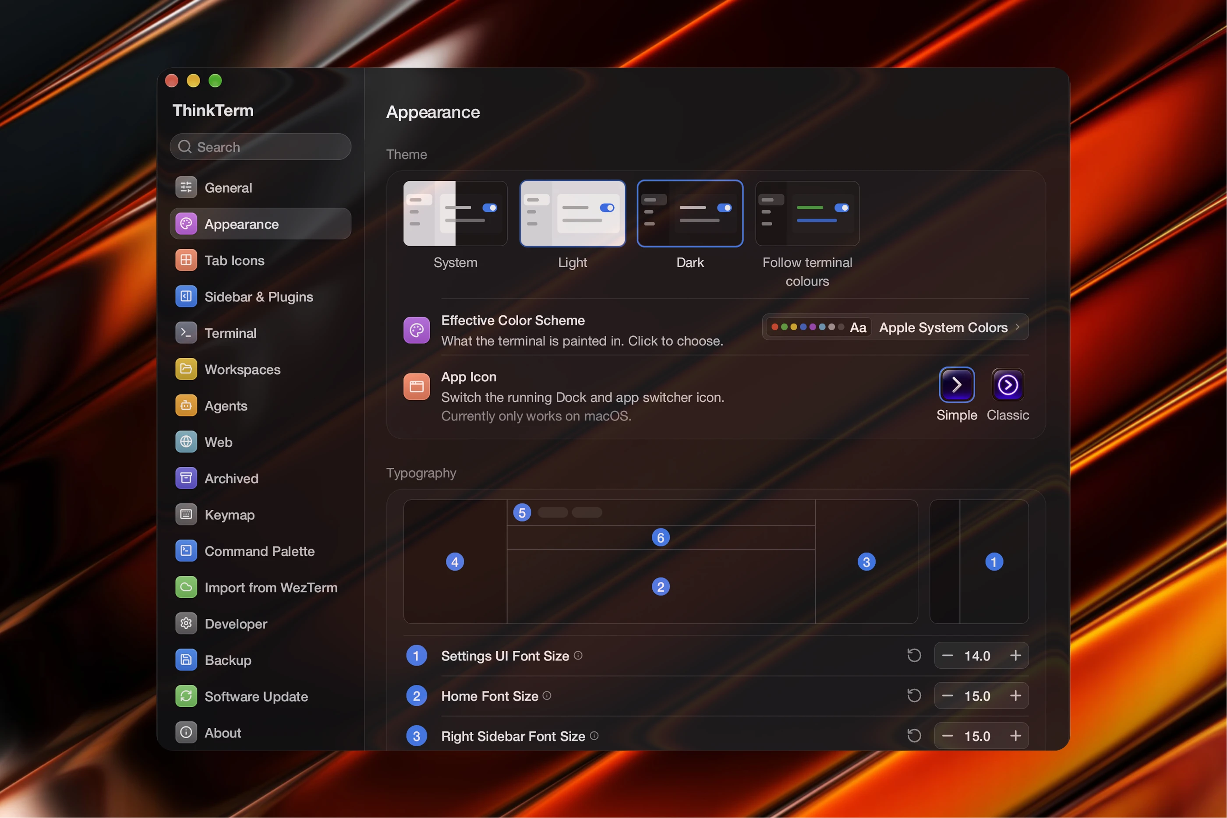Increase Settings UI Font Size with plus
1227x818 pixels.
click(1015, 656)
